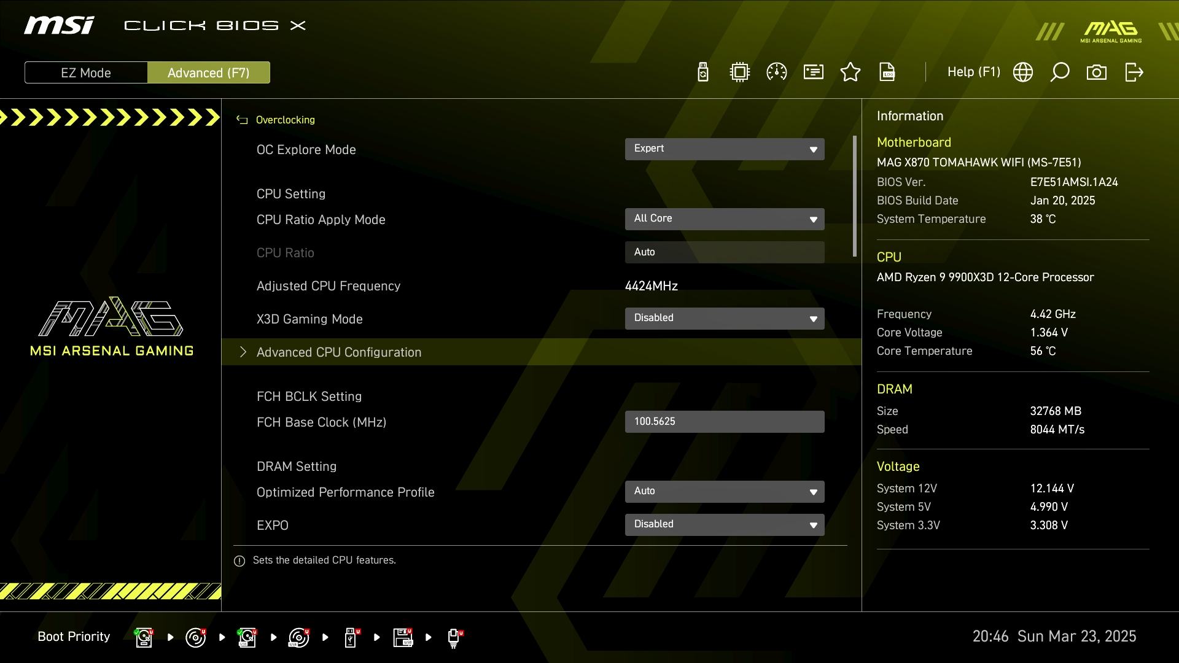The image size is (1179, 663).
Task: Select the USB floppy boot device icon
Action: point(403,637)
